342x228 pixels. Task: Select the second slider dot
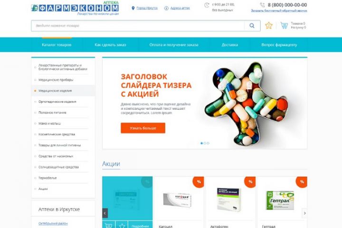[205, 143]
